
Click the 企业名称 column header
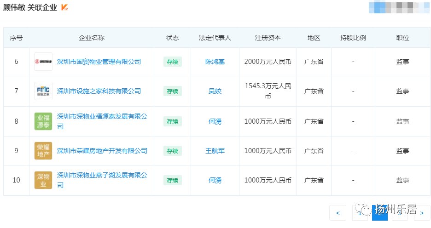[x=92, y=38]
